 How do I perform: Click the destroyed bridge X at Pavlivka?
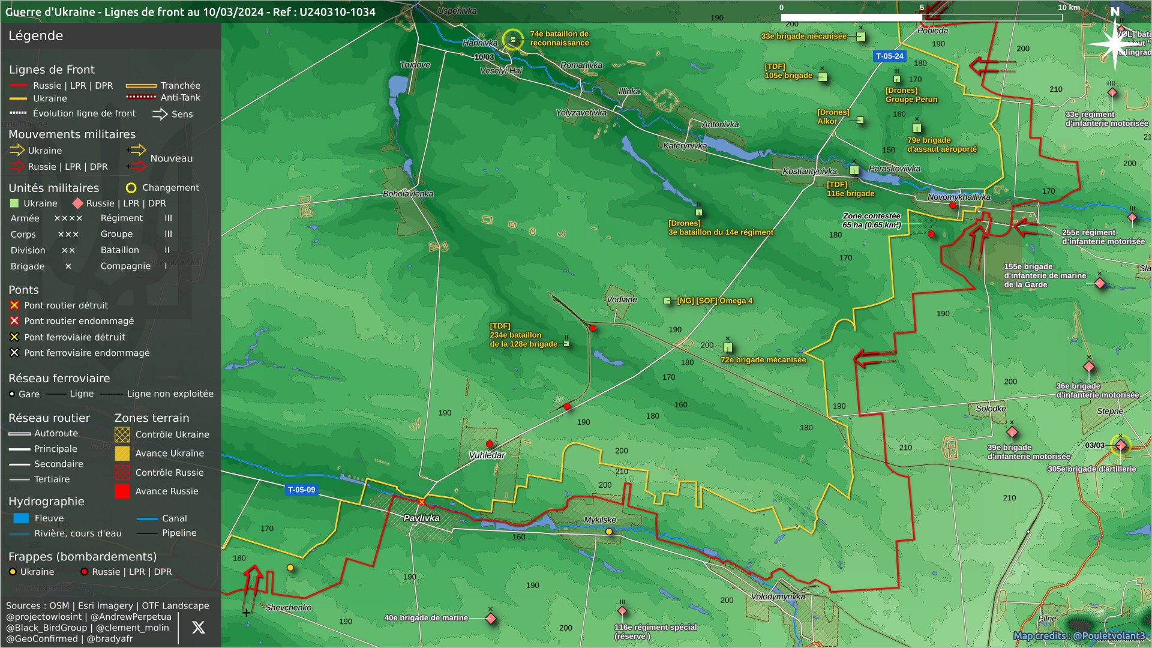coord(422,502)
